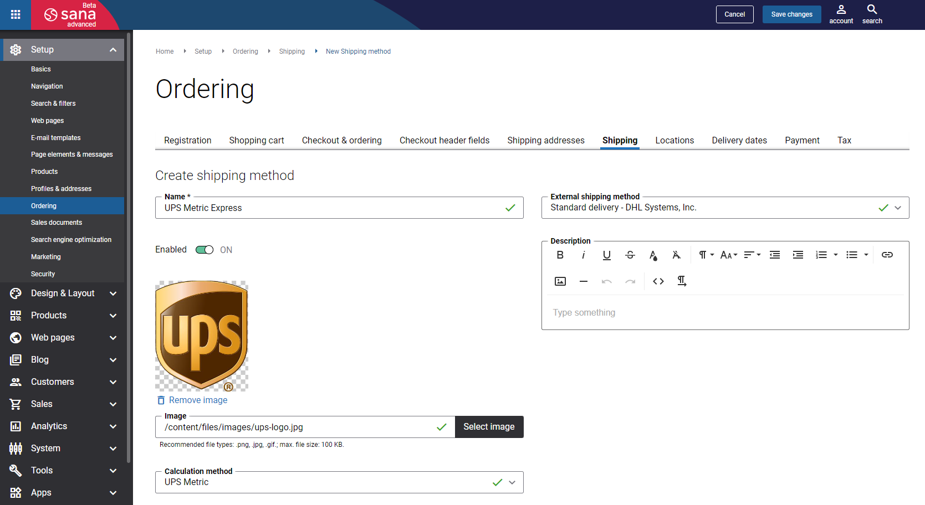Click the Name input field

339,208
